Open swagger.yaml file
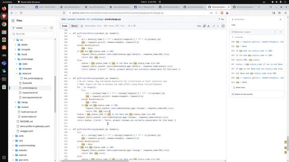289x162 pixels. 27,131
